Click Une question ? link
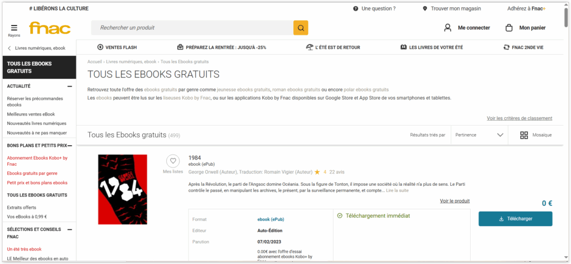The image size is (571, 264). 379,8
